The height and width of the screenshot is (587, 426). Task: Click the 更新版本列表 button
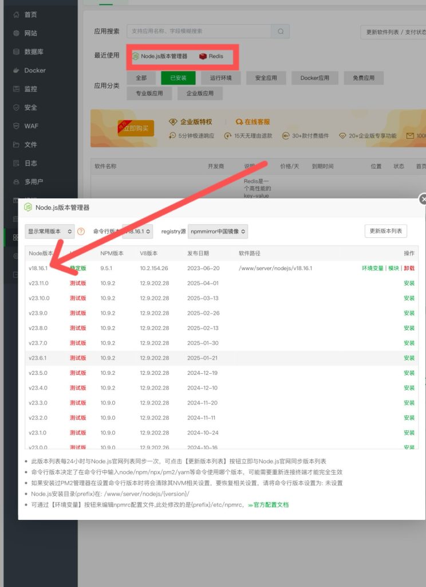pyautogui.click(x=385, y=231)
